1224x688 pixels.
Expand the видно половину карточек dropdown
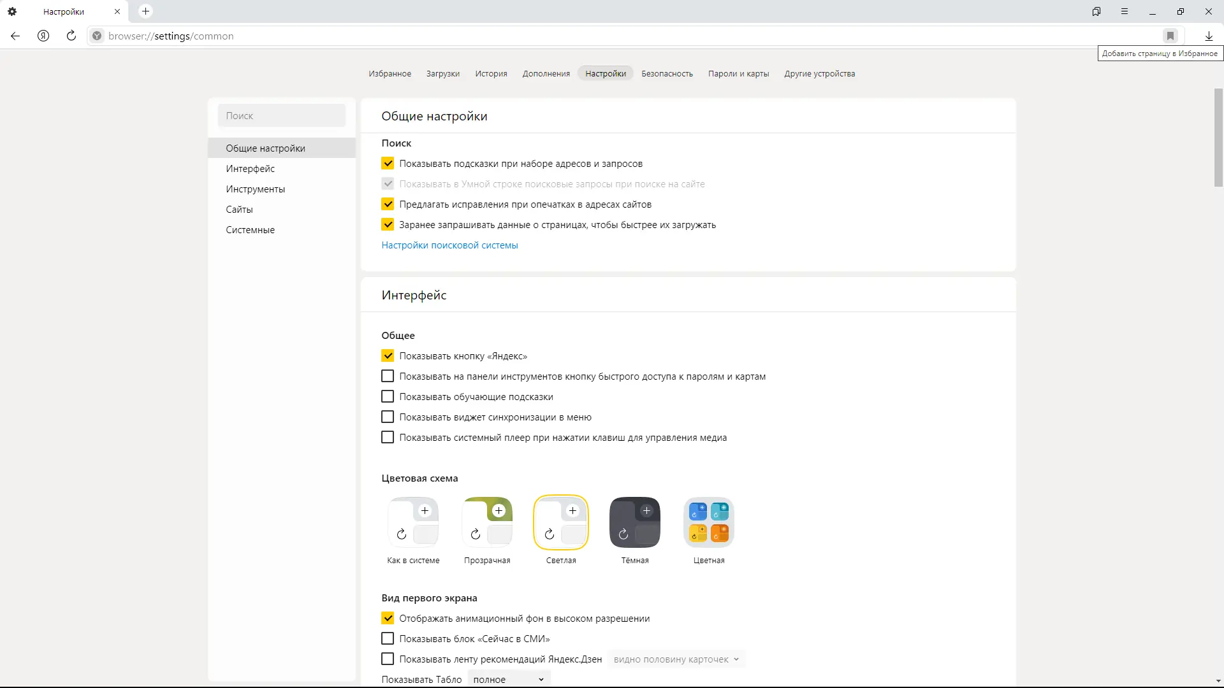click(676, 659)
